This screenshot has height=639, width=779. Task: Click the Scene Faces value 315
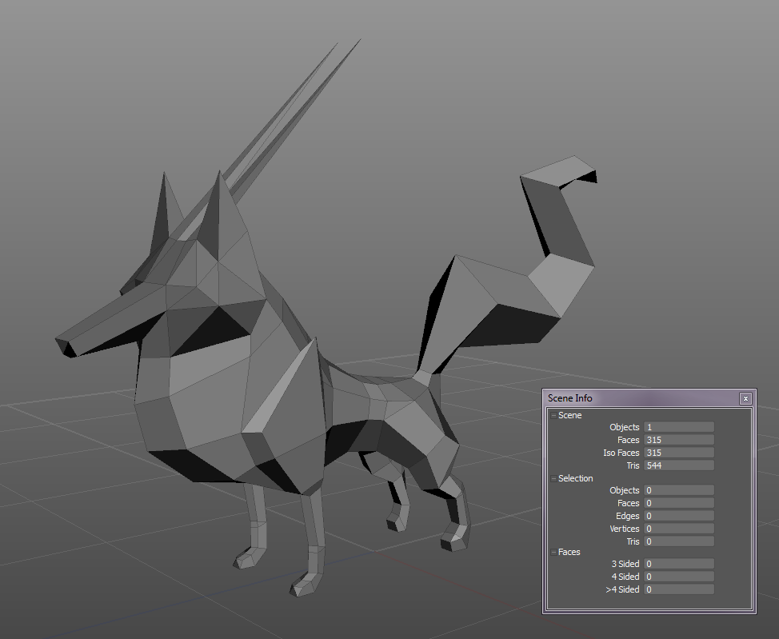(679, 440)
